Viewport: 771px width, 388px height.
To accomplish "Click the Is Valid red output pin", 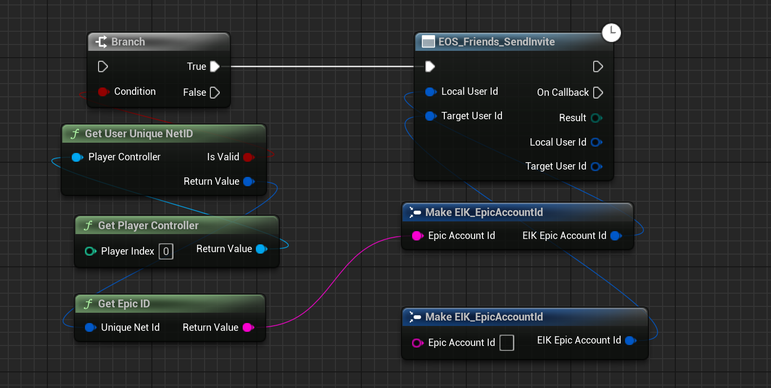I will coord(248,157).
